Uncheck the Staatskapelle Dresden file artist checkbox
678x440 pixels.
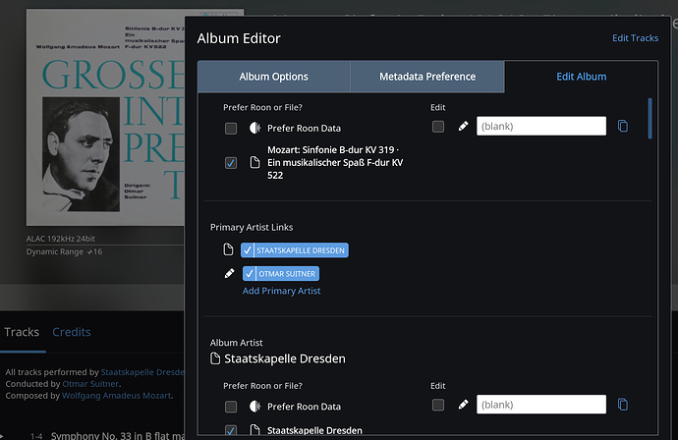[231, 430]
